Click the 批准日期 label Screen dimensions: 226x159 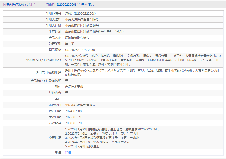[x=55, y=111]
